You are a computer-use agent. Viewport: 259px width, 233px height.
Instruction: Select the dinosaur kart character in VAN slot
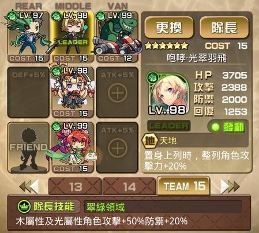point(117,36)
